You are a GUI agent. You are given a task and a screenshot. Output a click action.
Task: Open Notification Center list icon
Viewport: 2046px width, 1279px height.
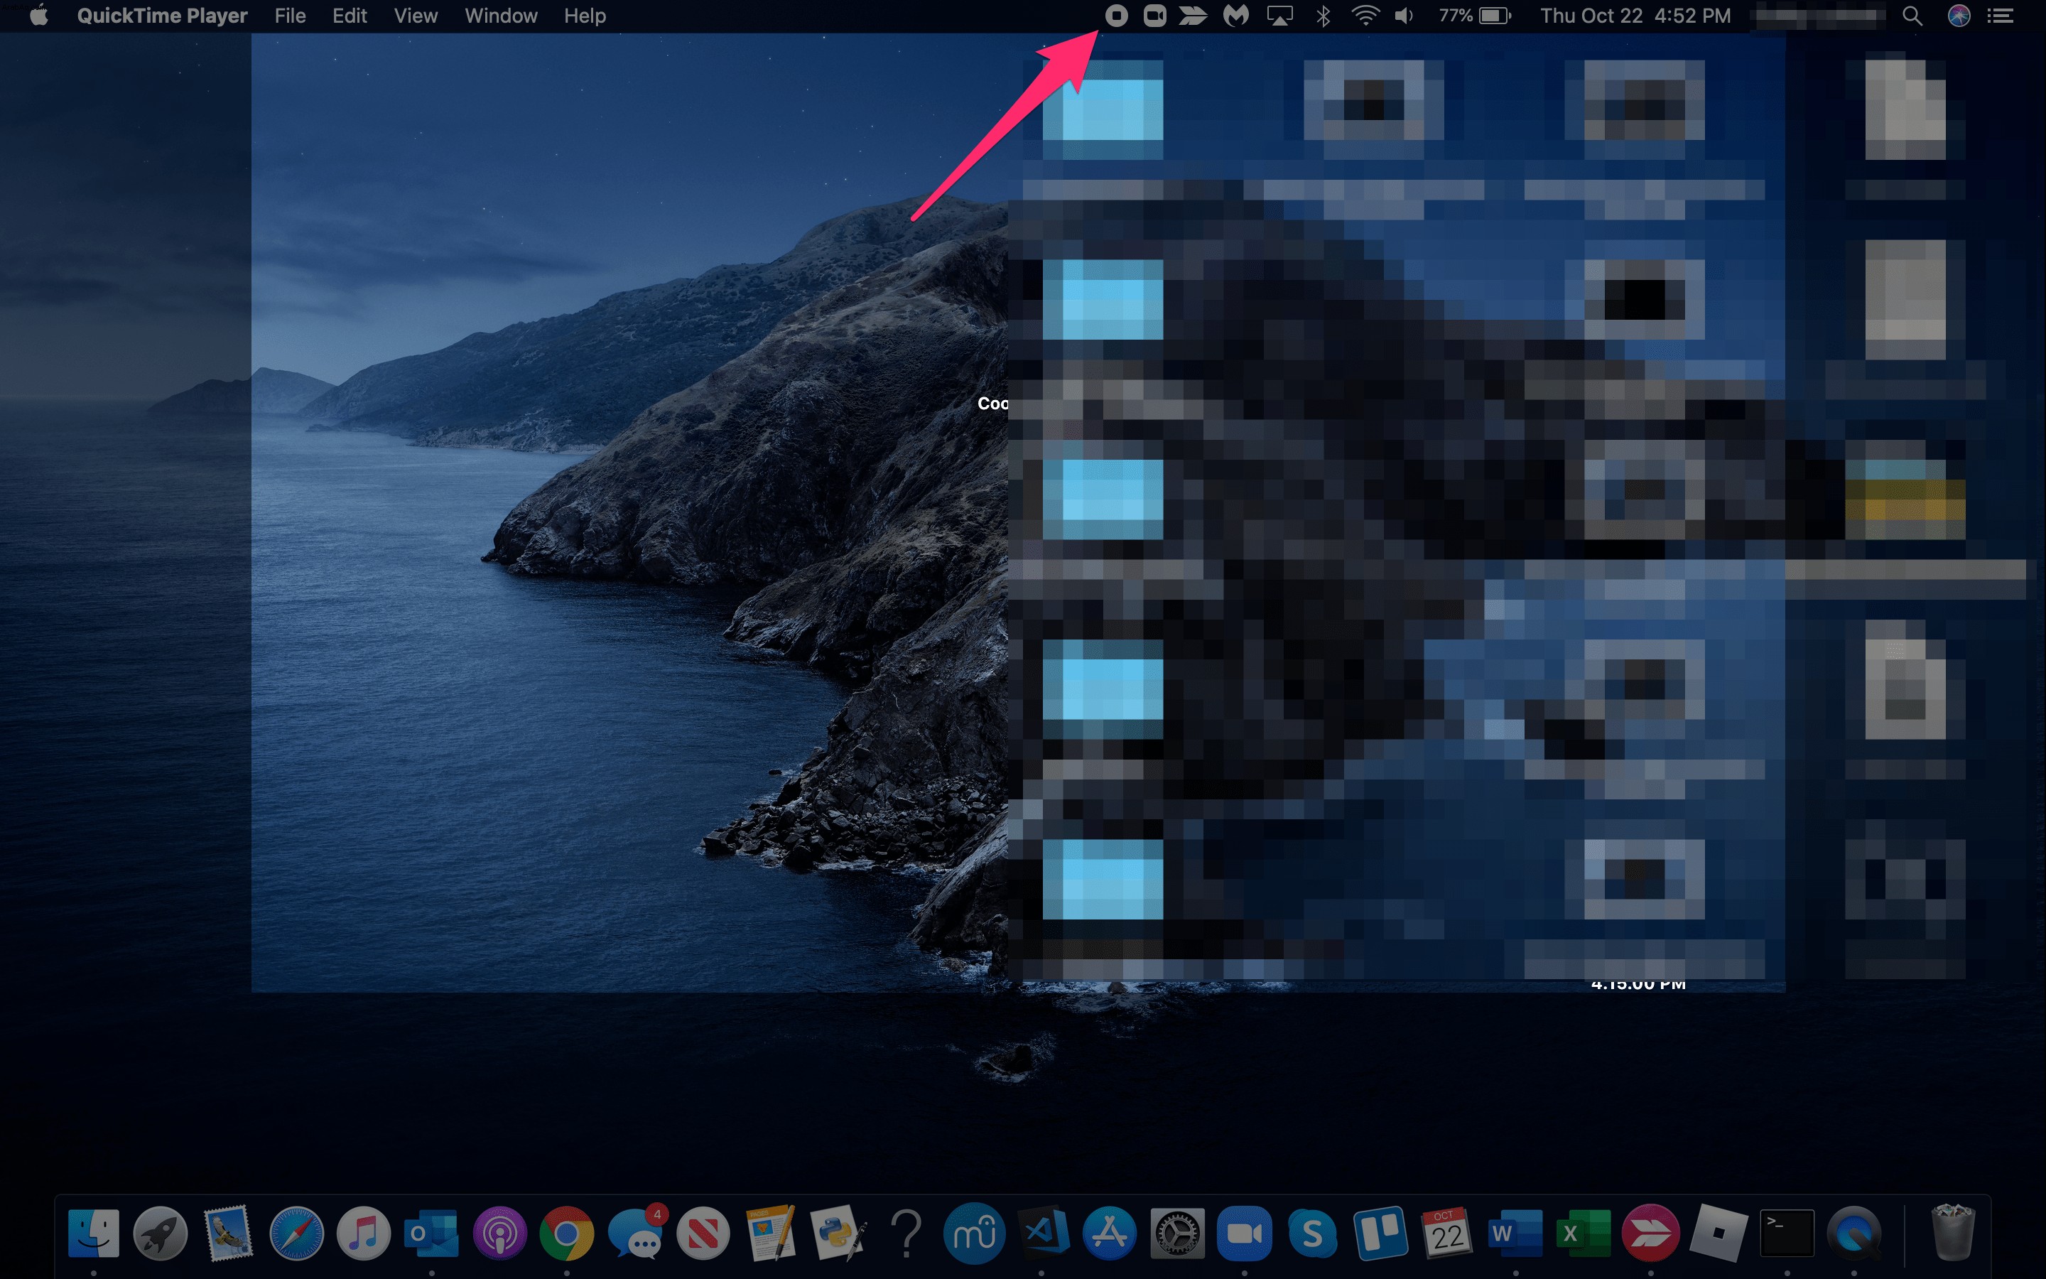(2001, 15)
